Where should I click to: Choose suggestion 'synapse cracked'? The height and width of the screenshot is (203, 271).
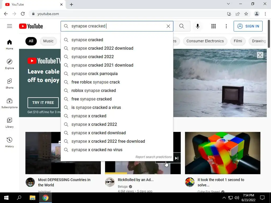[117, 40]
